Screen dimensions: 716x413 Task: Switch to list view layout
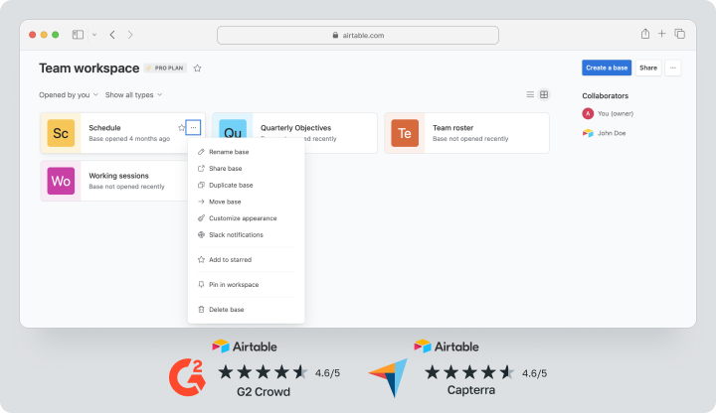(x=530, y=95)
